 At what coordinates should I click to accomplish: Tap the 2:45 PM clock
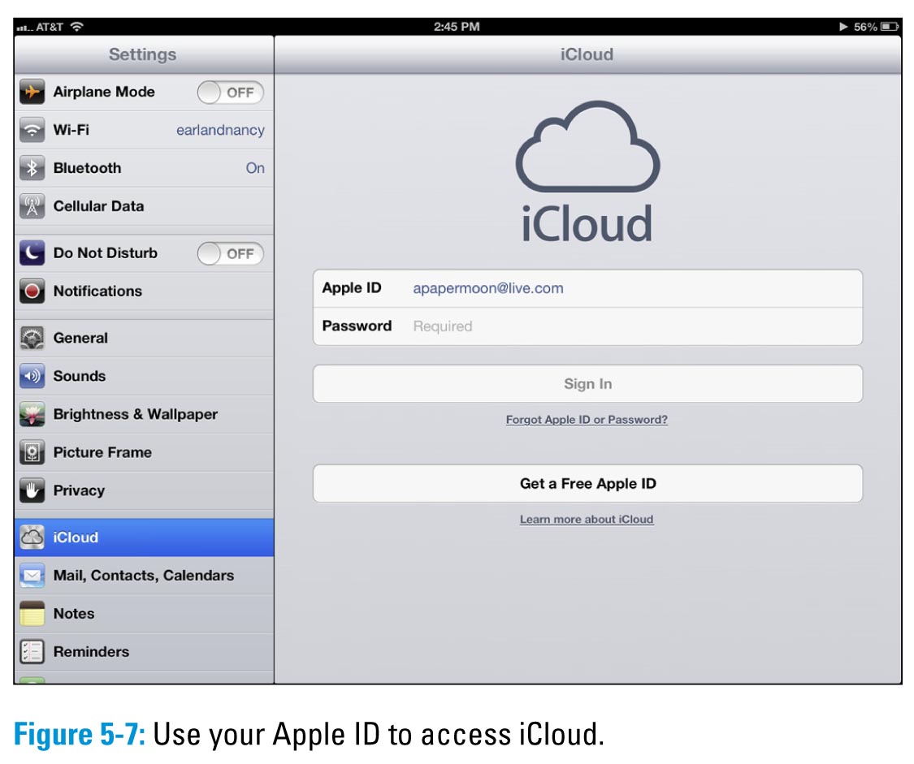(x=457, y=27)
